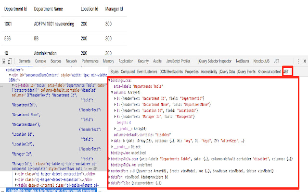Select the 1001 department id cell
This screenshot has width=308, height=192.
pos(8,24)
